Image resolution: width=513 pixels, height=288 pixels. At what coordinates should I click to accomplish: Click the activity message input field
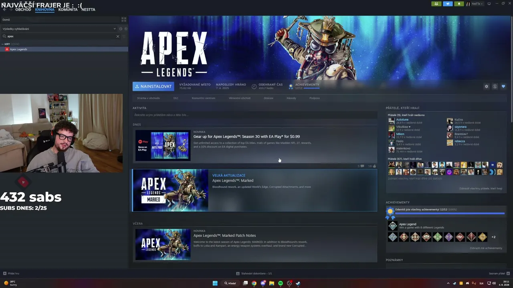coord(255,115)
